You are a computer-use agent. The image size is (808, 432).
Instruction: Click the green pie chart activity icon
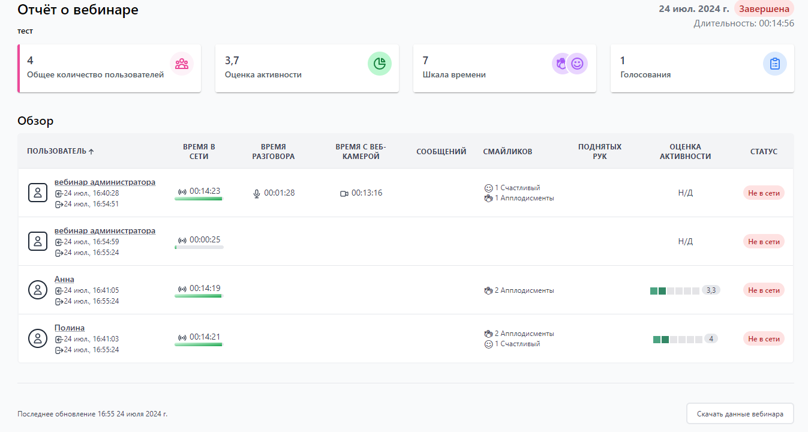(x=379, y=64)
